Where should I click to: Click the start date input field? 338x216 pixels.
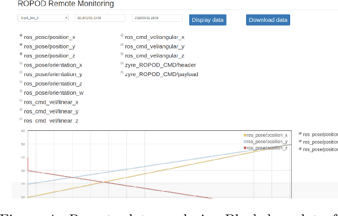(100, 18)
